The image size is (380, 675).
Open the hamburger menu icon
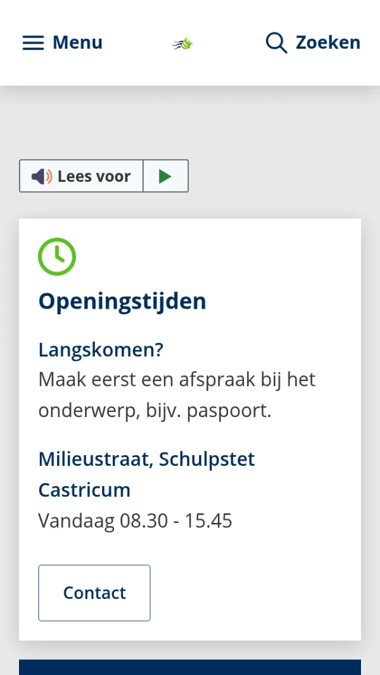pyautogui.click(x=33, y=42)
